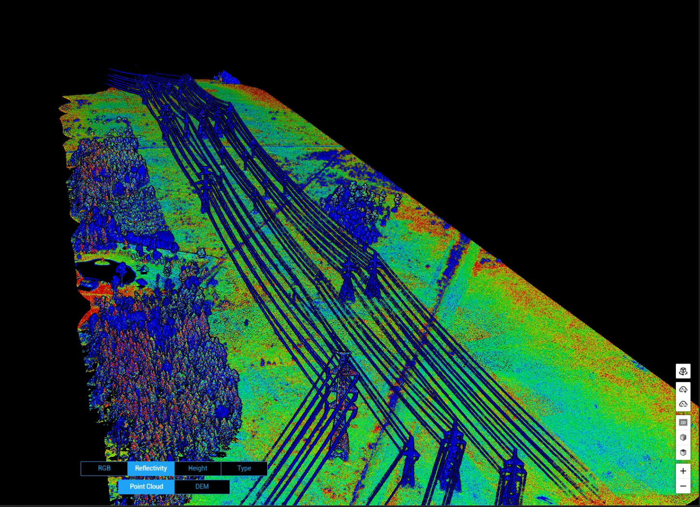Switch display to Type classification
700x507 pixels.
point(244,468)
